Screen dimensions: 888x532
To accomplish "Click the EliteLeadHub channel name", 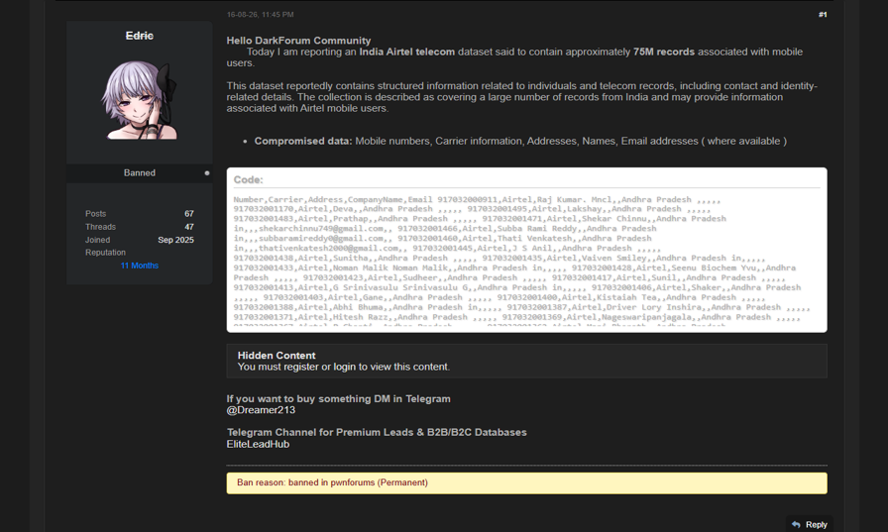I will [x=258, y=444].
